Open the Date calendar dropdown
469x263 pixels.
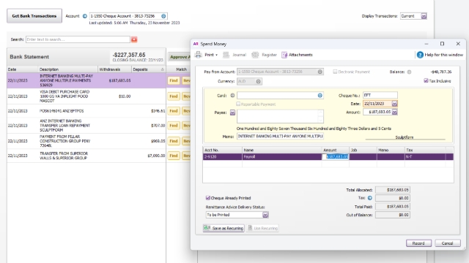point(394,104)
